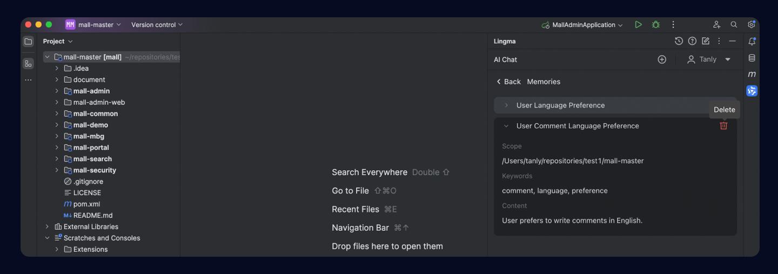Open the Lingma tool window icon

point(752,91)
